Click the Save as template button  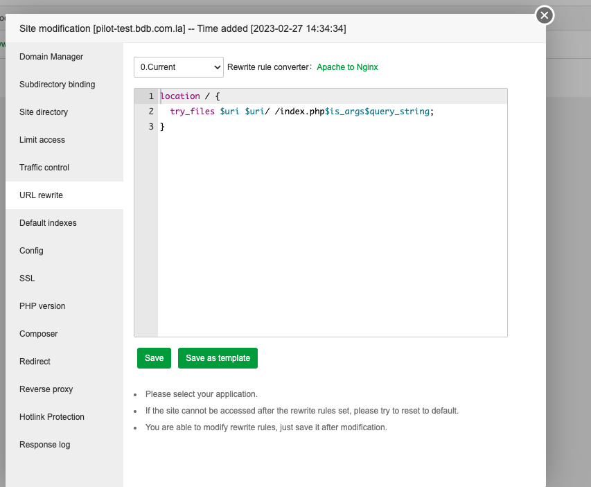point(218,358)
